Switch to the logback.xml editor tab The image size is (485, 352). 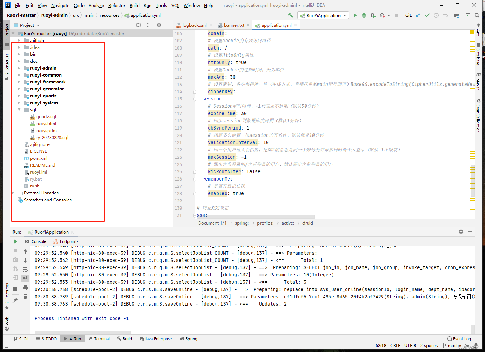pos(194,25)
